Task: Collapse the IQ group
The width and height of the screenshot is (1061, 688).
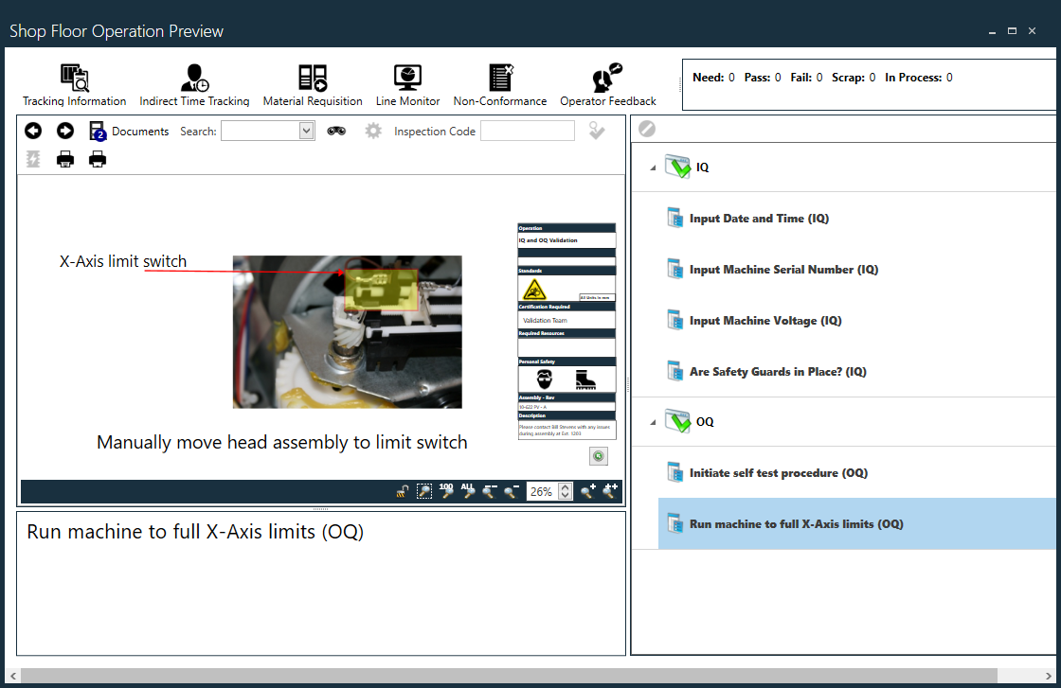Action: [652, 168]
